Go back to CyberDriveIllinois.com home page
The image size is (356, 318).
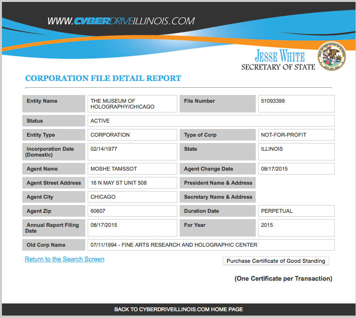point(178,309)
